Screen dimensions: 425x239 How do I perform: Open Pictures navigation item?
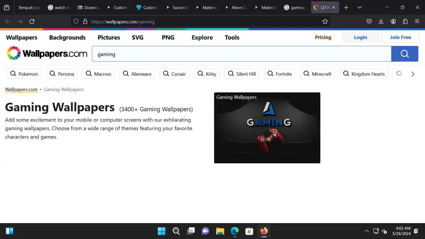point(109,37)
